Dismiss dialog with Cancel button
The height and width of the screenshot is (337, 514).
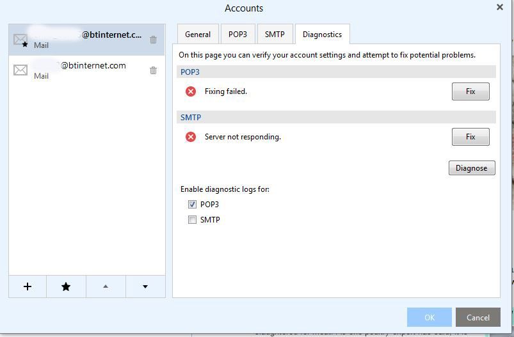point(478,317)
